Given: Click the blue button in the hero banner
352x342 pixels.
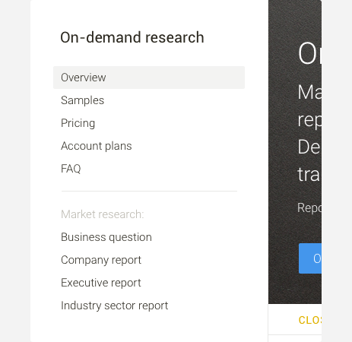Looking at the screenshot, I should click(x=310, y=258).
